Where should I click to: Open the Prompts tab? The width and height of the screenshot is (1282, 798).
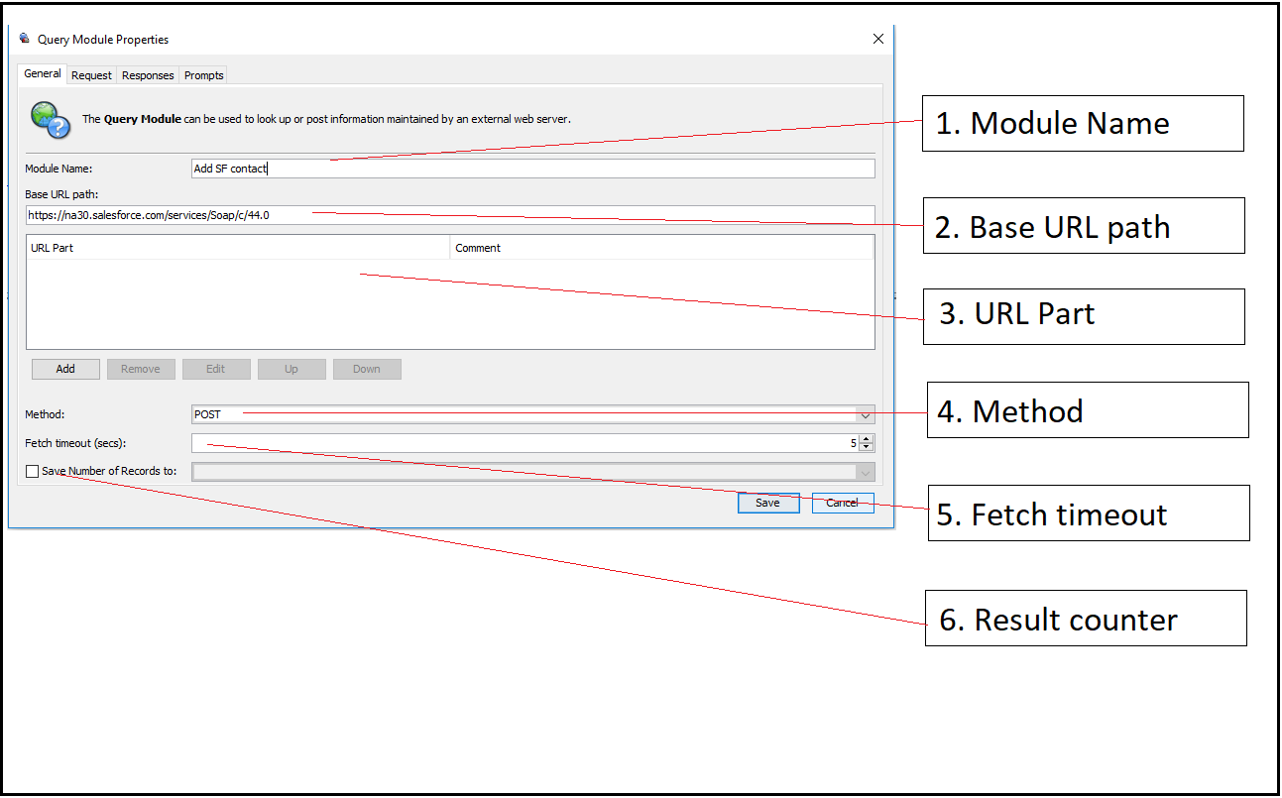pos(202,74)
